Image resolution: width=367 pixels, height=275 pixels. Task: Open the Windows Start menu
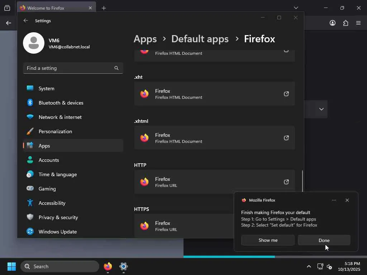point(11,266)
